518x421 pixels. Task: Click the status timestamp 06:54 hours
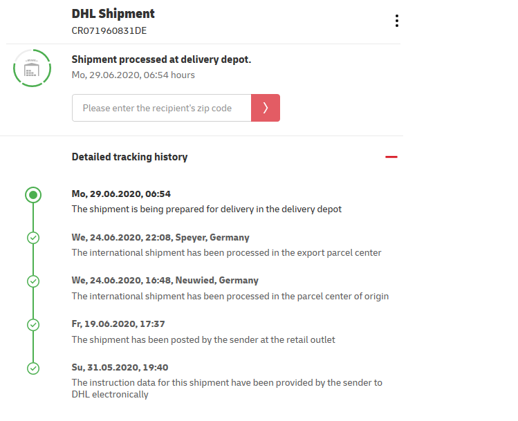coord(133,75)
